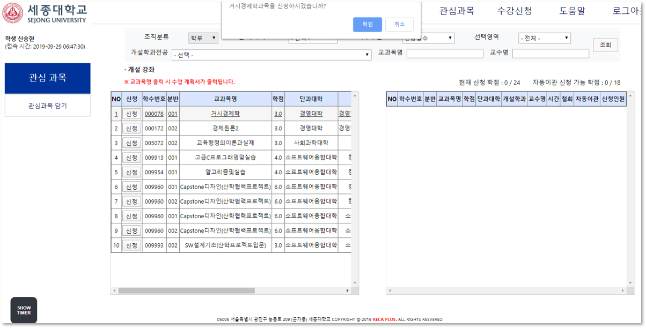The height and width of the screenshot is (328, 646).
Task: Click 신청 button for 교육행정의이론과실제
Action: pyautogui.click(x=131, y=143)
